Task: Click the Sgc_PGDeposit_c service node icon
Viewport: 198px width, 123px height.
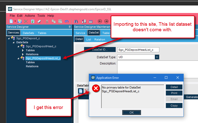Action: click(13, 38)
